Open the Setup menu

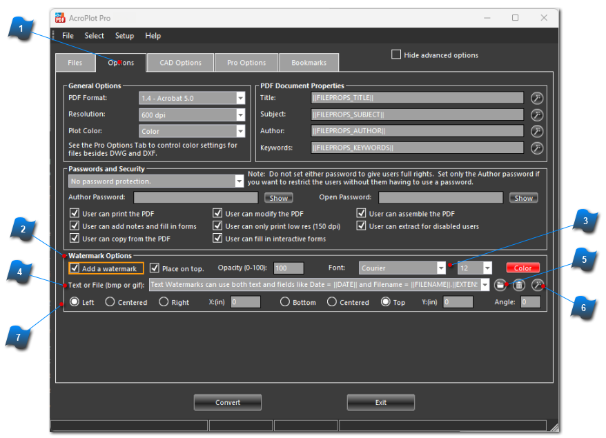coord(124,36)
